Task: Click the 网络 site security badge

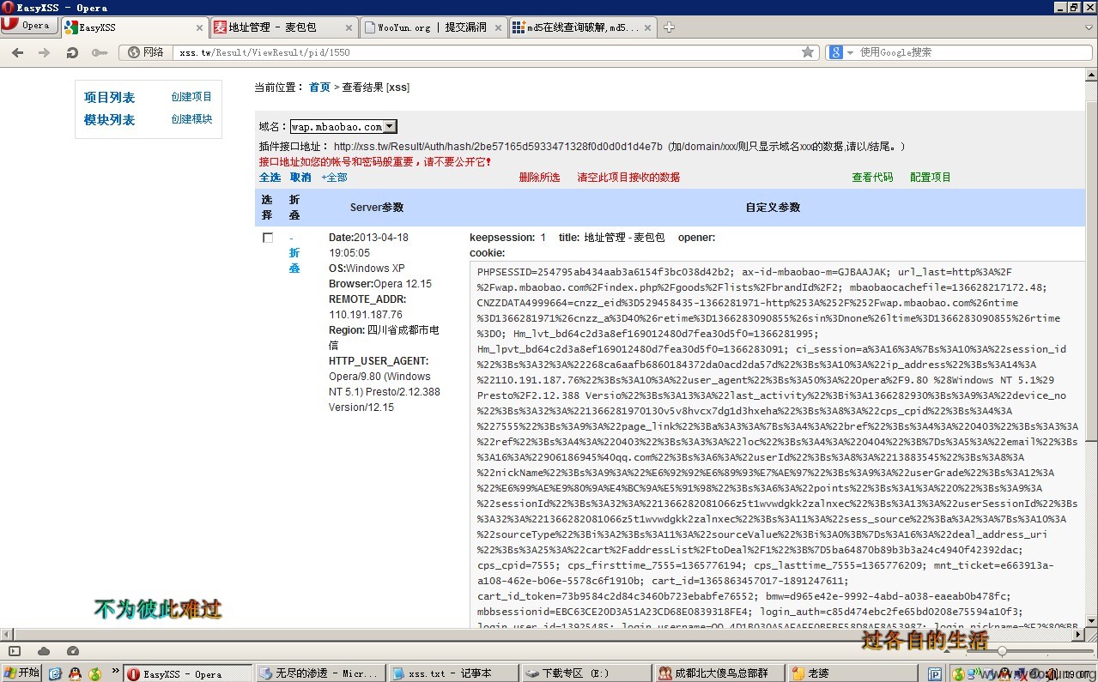Action: pyautogui.click(x=146, y=52)
